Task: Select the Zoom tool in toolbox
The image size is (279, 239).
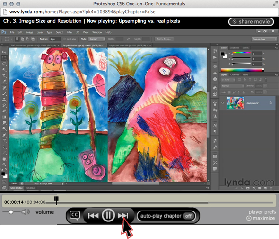Action: (x=4, y=165)
